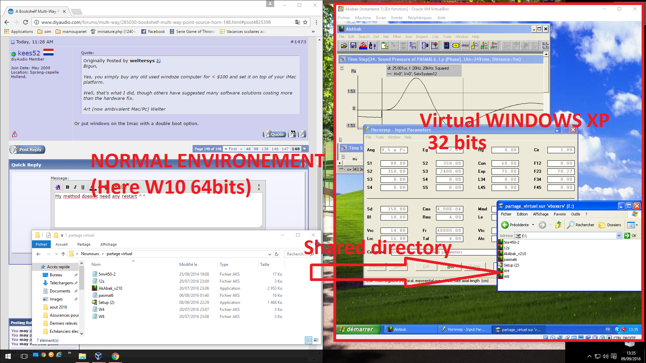Click the axis graph scaling icon in AkAbak

[x=413, y=45]
